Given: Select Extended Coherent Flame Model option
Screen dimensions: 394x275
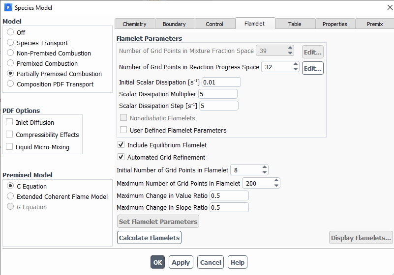Looking at the screenshot, I should tap(10, 196).
